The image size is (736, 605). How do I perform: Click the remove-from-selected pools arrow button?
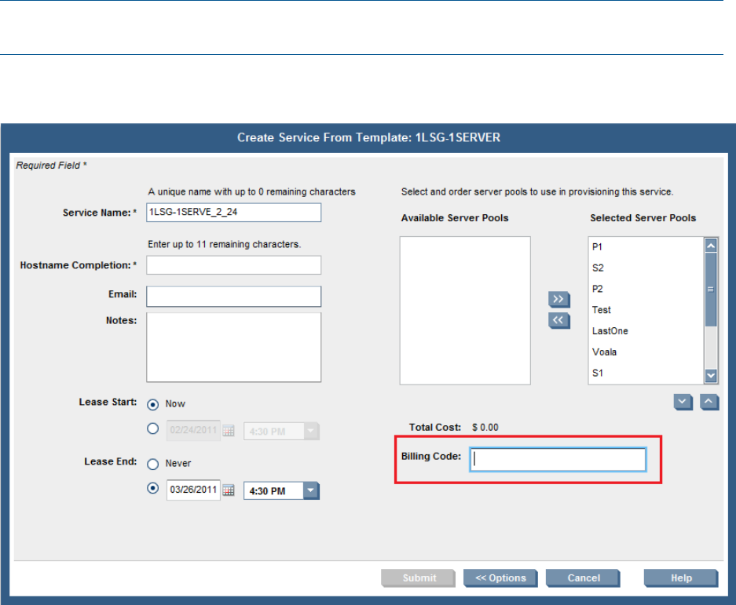coord(558,320)
